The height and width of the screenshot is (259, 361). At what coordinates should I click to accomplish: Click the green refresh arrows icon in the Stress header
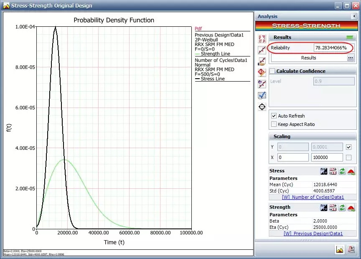pos(342,171)
